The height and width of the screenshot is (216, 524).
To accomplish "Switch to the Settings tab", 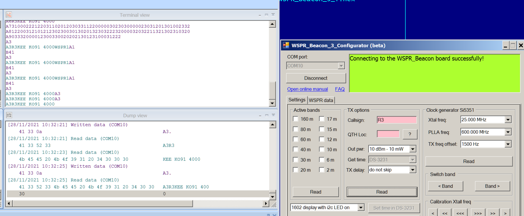I will pyautogui.click(x=297, y=100).
